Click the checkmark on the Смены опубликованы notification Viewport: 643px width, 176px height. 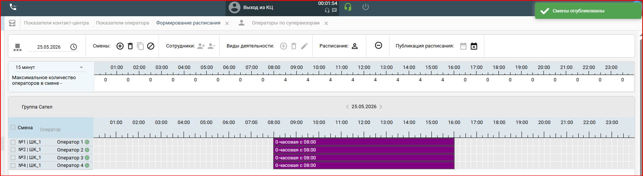545,11
